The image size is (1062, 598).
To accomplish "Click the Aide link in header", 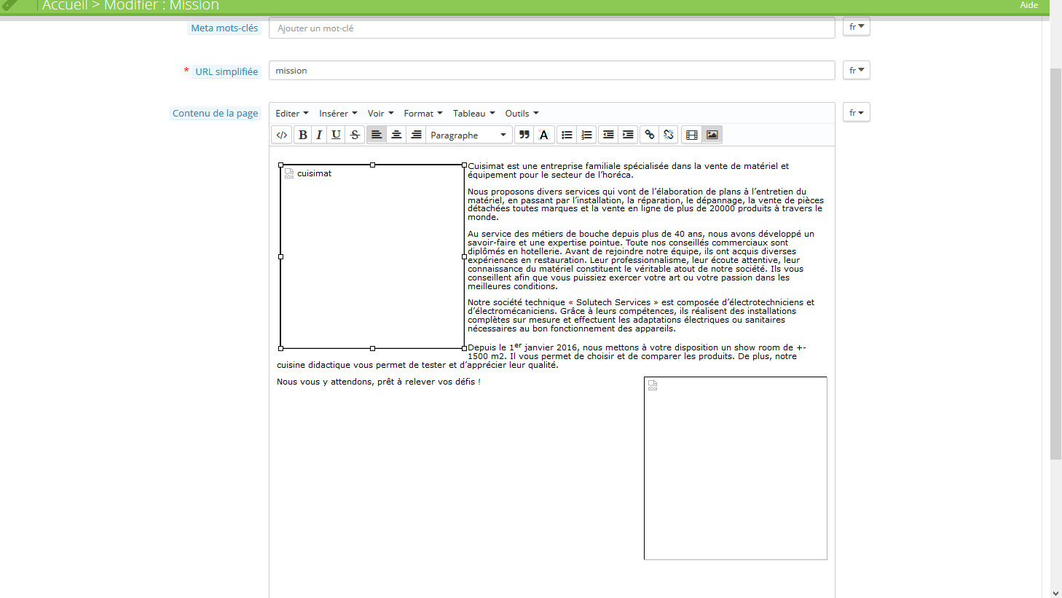I will tap(1028, 5).
